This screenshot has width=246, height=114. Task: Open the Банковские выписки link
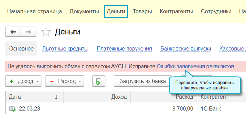coord(186,49)
